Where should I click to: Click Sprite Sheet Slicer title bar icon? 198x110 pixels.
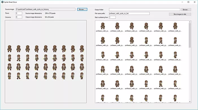coord(2,2)
